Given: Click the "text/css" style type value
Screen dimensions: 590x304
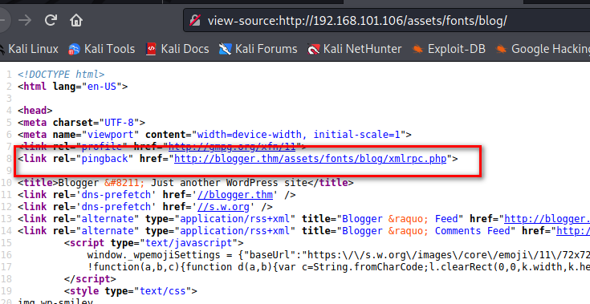Looking at the screenshot, I should [x=165, y=291].
